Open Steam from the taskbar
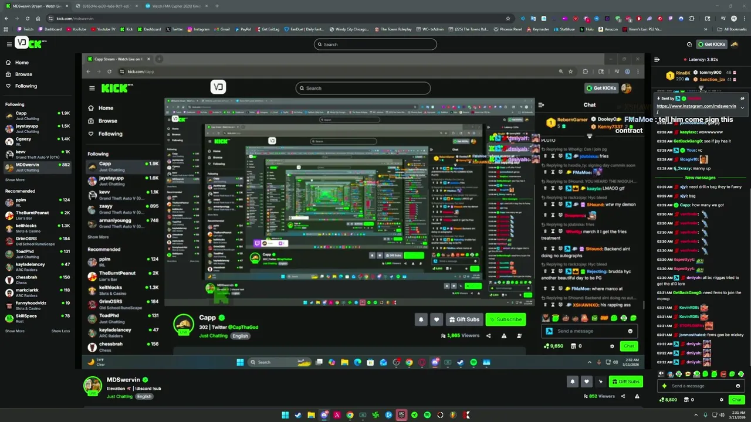The image size is (751, 422). point(298,415)
